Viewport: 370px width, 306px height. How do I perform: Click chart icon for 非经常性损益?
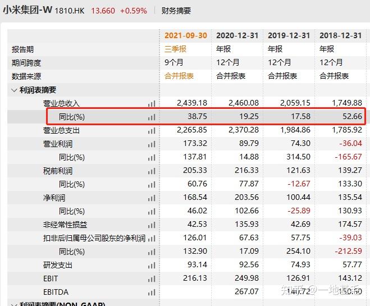pos(152,225)
